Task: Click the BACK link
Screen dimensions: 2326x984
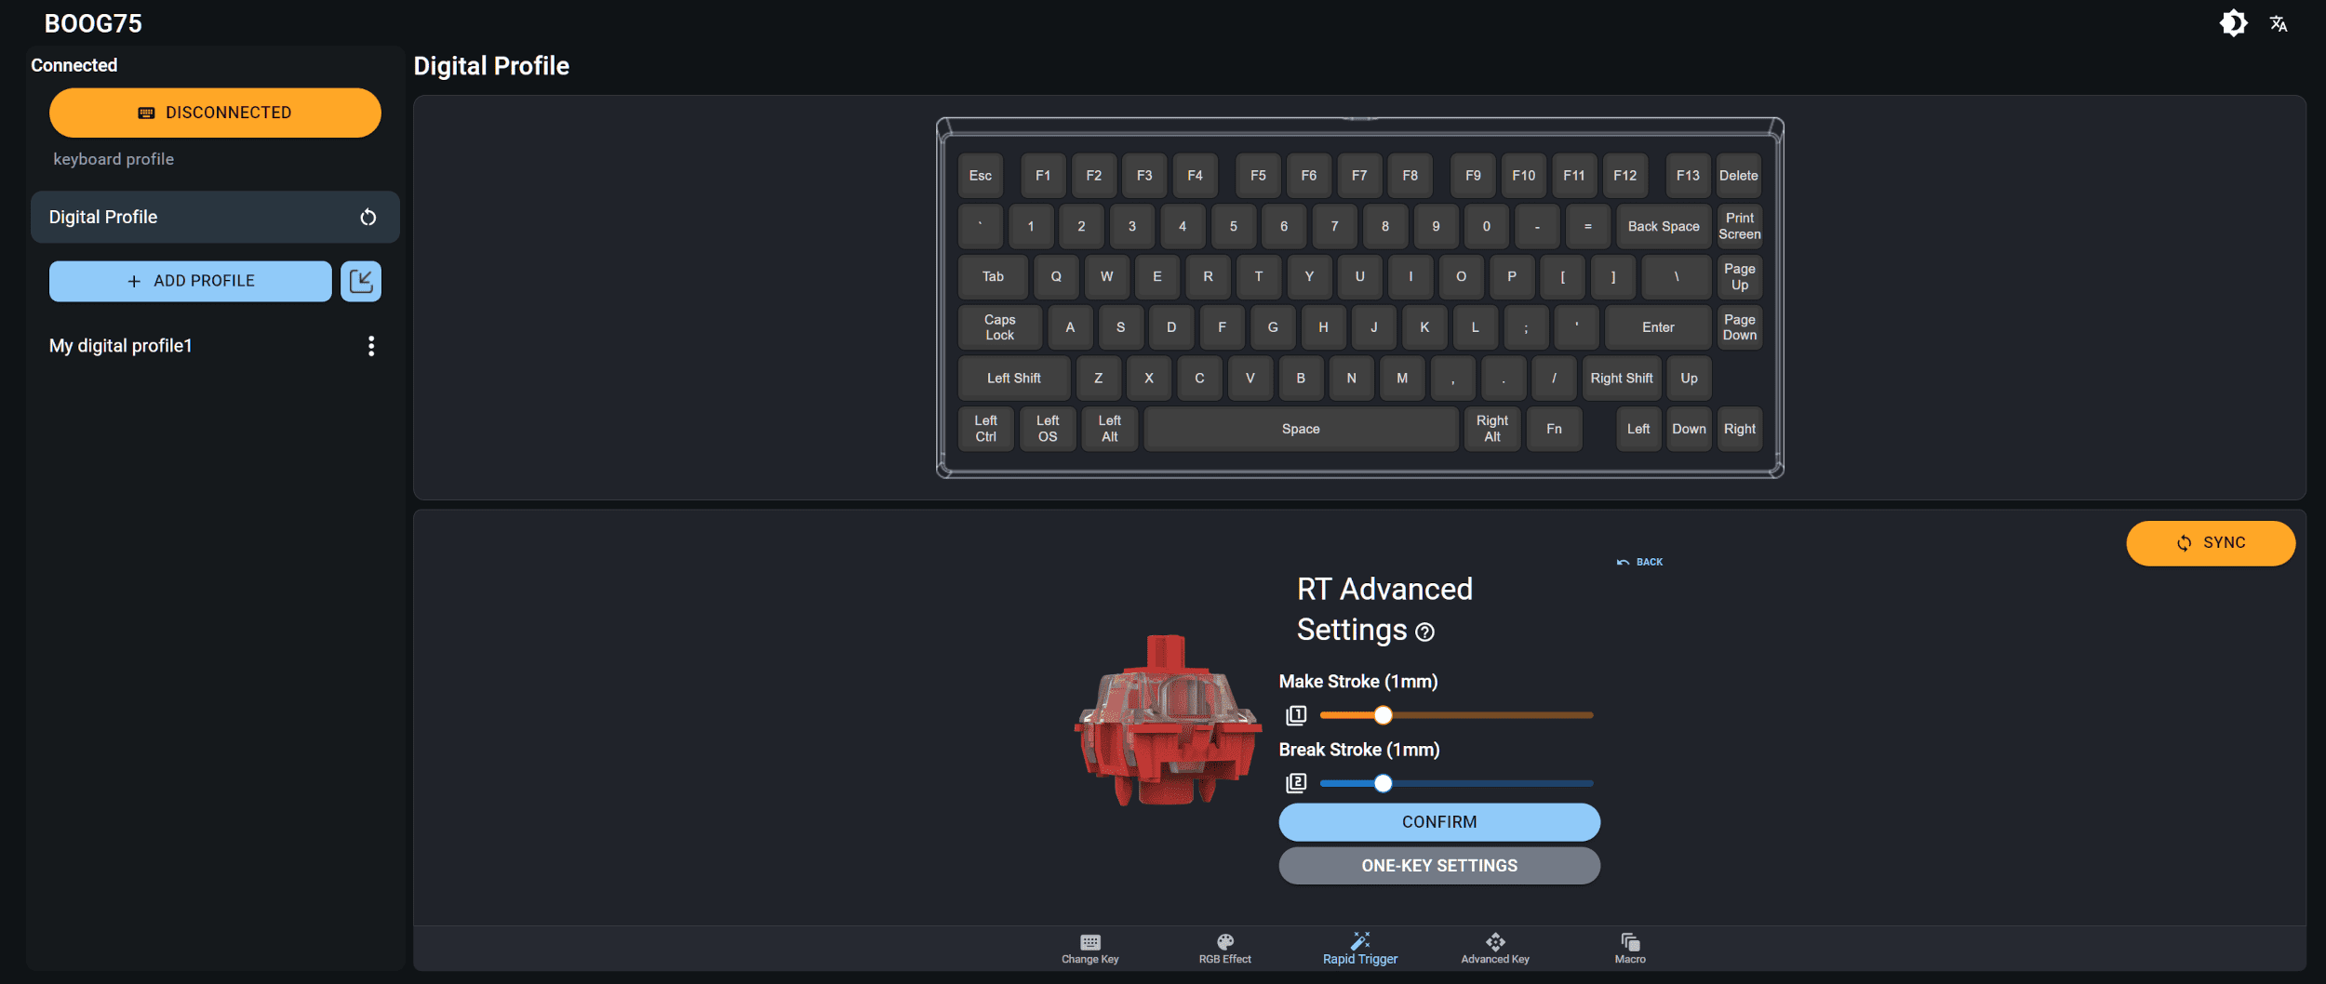Action: click(1640, 562)
